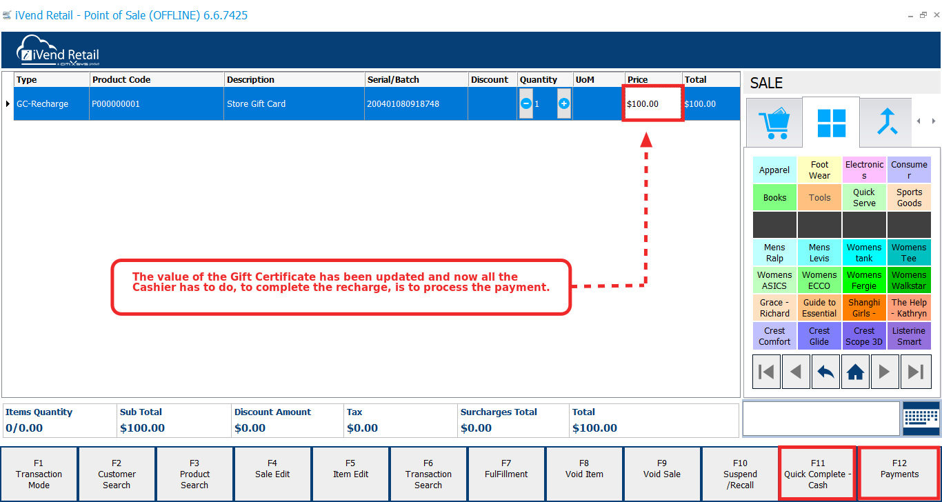This screenshot has height=502, width=942.
Task: Click F9 Void Sale
Action: coord(662,474)
